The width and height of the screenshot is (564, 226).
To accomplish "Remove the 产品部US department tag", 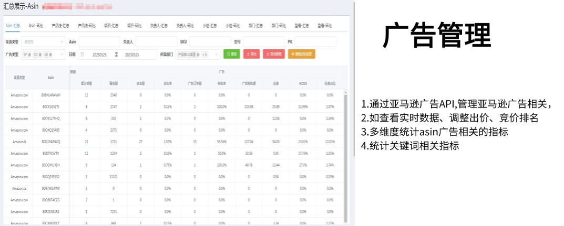I will [198, 55].
